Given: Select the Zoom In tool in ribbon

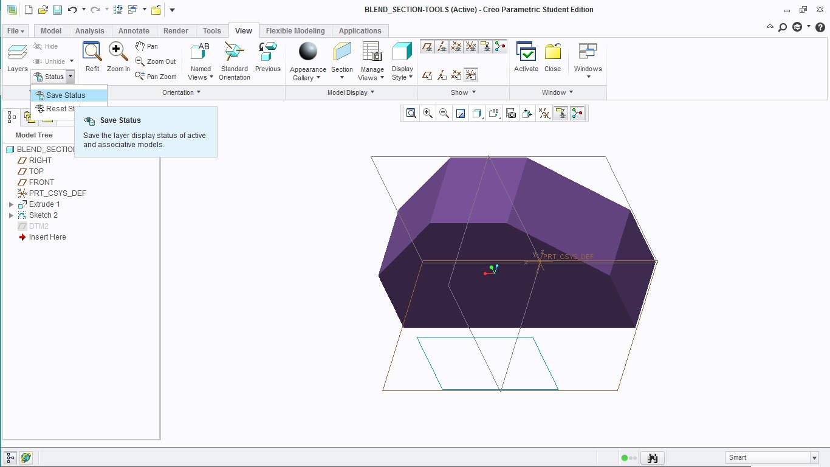Looking at the screenshot, I should click(x=118, y=58).
